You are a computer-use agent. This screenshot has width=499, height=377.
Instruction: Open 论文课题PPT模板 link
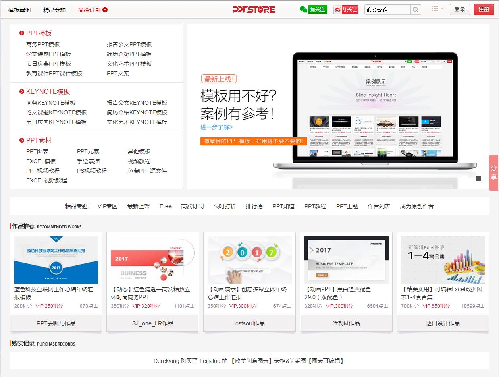tap(49, 54)
